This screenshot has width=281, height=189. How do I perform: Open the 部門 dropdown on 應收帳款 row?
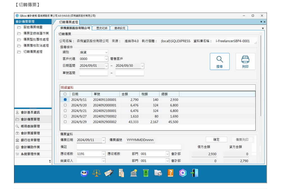click(x=167, y=154)
